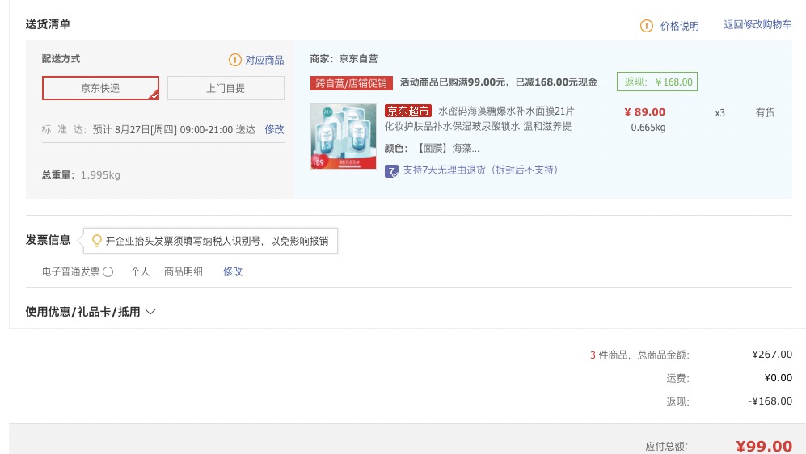Viewport: 806px width, 454px height.
Task: Click the 总商品金额 ¥267.00 value
Action: (x=772, y=355)
